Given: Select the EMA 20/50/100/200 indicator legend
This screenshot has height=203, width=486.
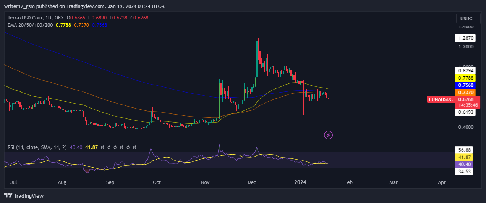Looking at the screenshot, I should tap(31, 25).
